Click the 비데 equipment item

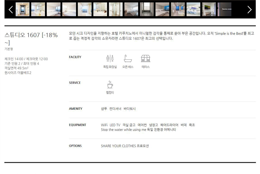pyautogui.click(x=184, y=125)
